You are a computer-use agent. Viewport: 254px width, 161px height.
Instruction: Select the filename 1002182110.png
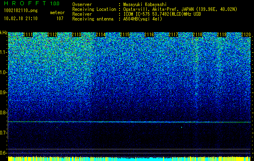tap(21, 11)
